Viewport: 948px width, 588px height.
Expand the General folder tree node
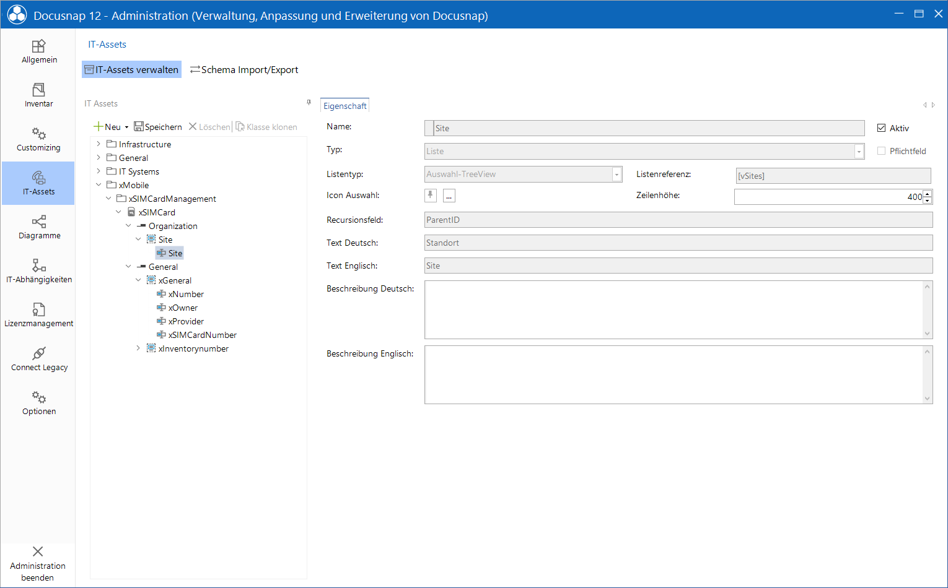[99, 158]
